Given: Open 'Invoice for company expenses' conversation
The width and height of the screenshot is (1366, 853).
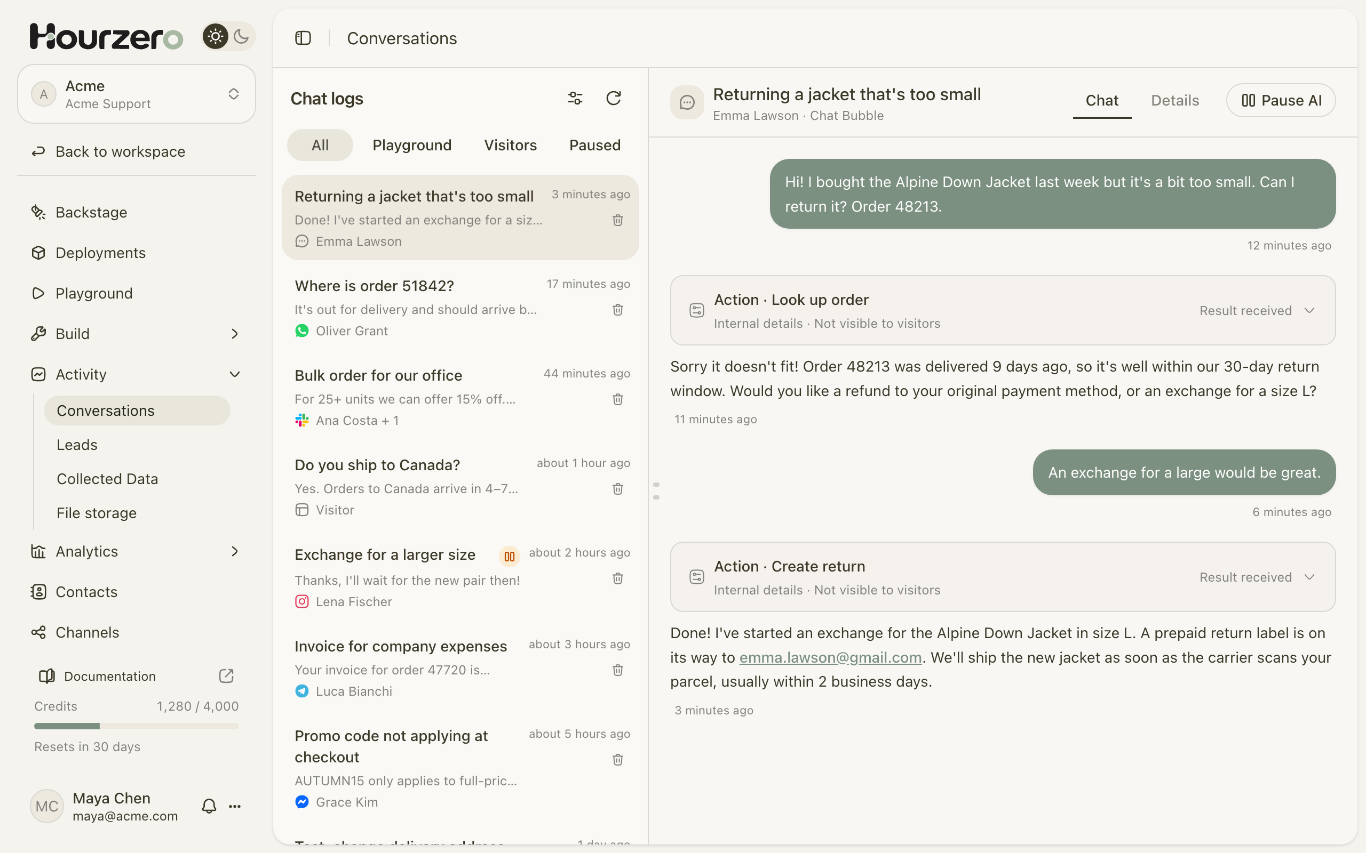Looking at the screenshot, I should coord(460,668).
